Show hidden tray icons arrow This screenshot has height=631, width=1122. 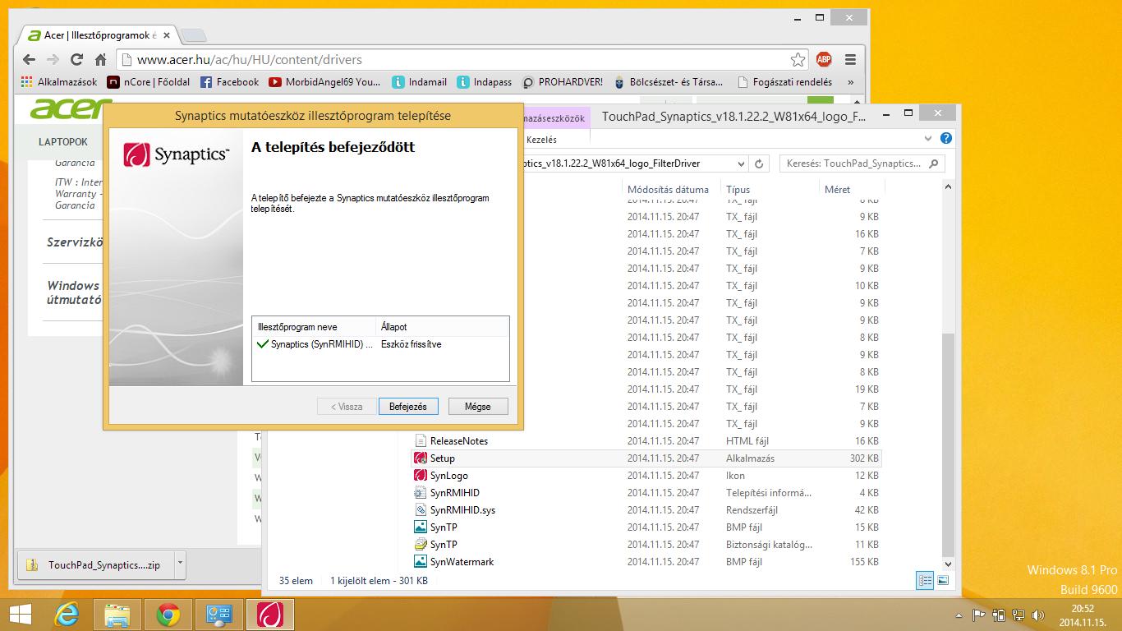point(959,615)
